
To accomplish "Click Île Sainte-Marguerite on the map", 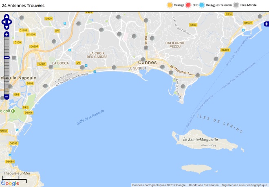I will click(x=201, y=139).
